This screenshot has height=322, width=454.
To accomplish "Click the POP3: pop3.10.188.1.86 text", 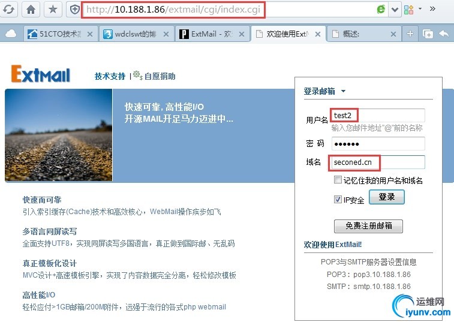I will tap(369, 275).
